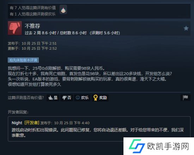Select the 不推荐 heading text

coord(32,26)
